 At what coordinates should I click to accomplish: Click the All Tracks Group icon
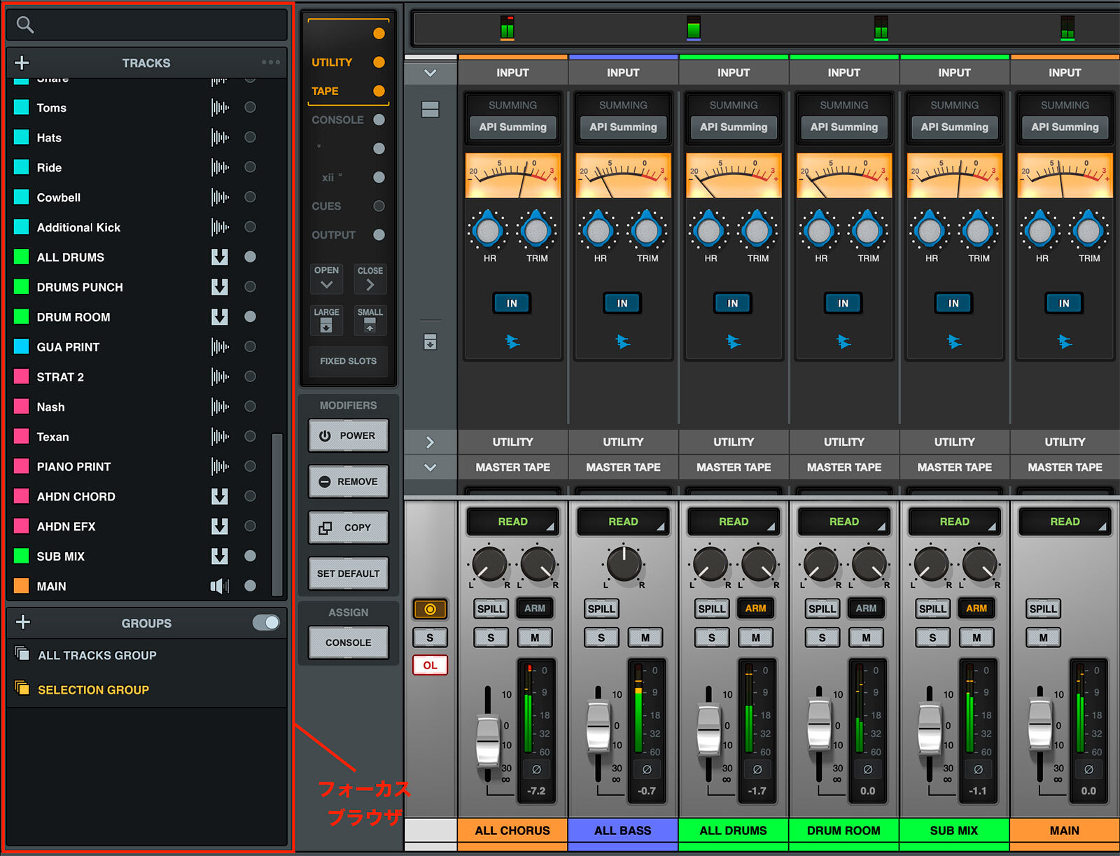pyautogui.click(x=22, y=654)
